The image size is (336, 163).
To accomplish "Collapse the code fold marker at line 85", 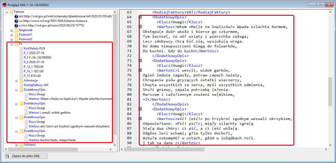I will point(140,119).
